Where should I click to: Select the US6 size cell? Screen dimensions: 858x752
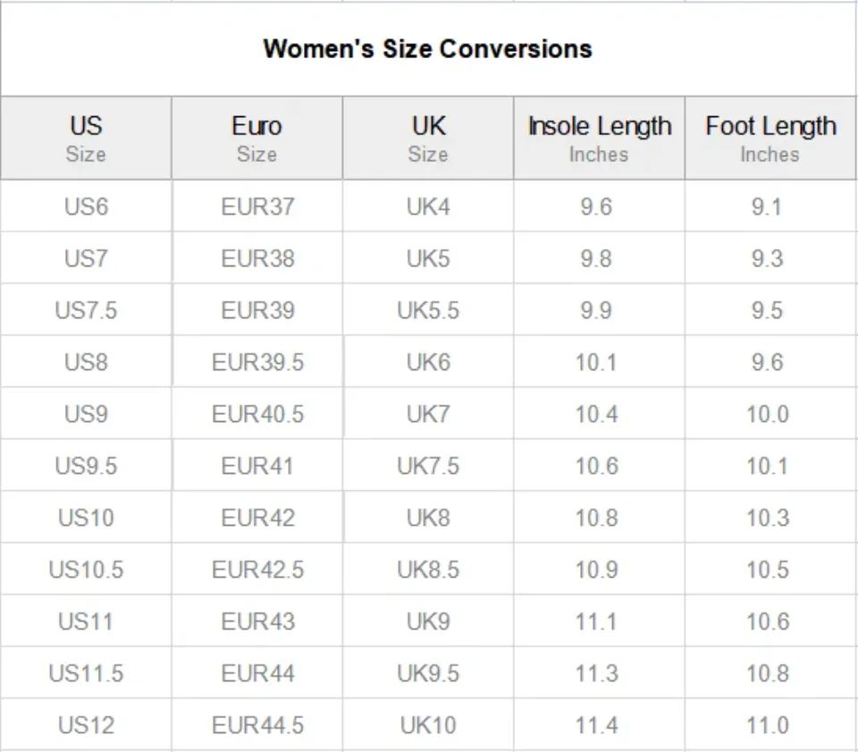(x=86, y=207)
